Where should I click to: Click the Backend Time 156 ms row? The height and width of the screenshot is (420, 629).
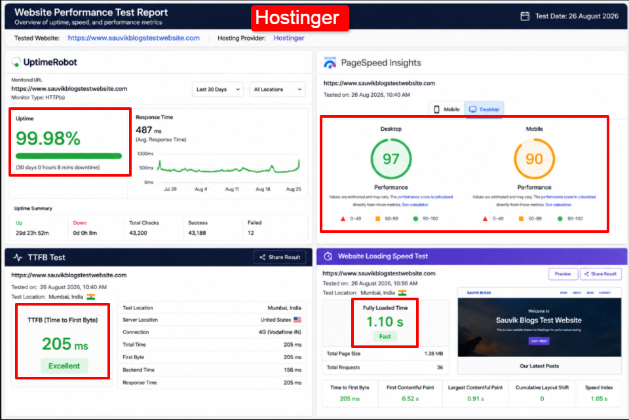pos(212,370)
